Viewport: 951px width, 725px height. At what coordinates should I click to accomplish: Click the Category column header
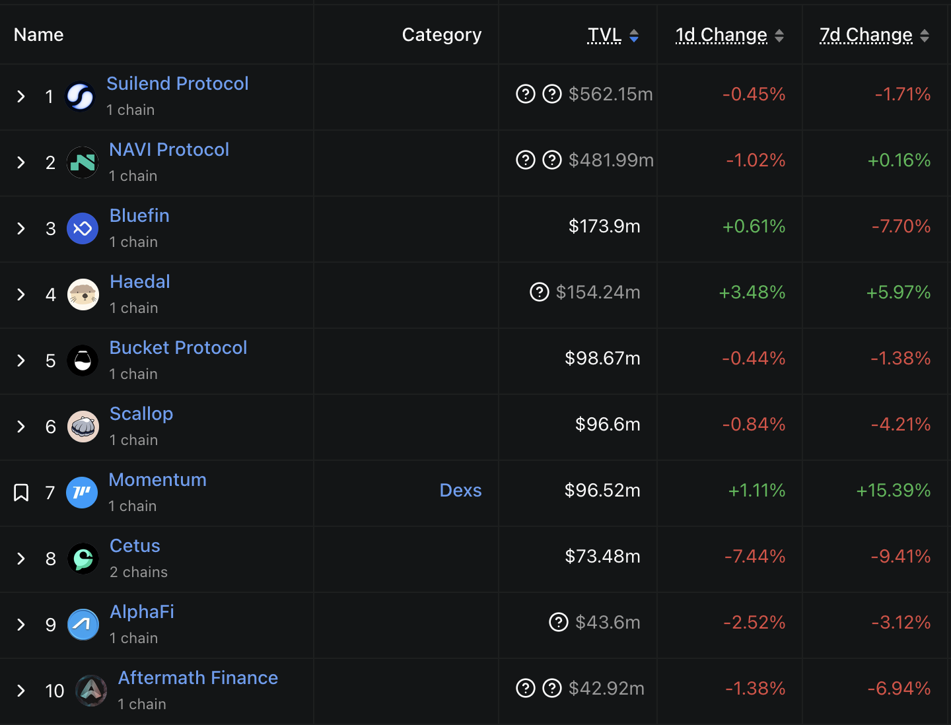[x=442, y=34]
